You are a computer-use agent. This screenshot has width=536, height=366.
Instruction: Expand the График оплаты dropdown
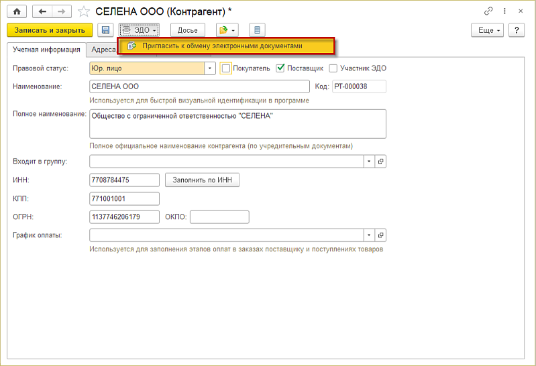click(369, 235)
